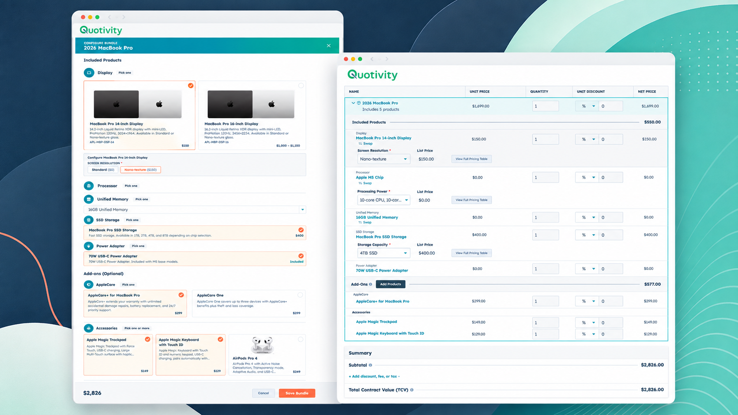View Full Pricing Table for Processing Power
The width and height of the screenshot is (738, 415).
pos(471,200)
